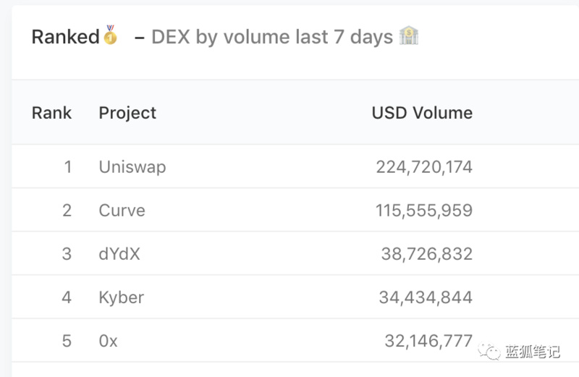Click the WeChat watermark logo icon
Screen dimensions: 579x377
490,351
